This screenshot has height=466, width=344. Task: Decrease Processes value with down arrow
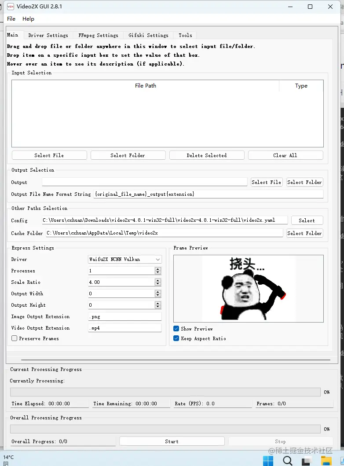tap(158, 272)
